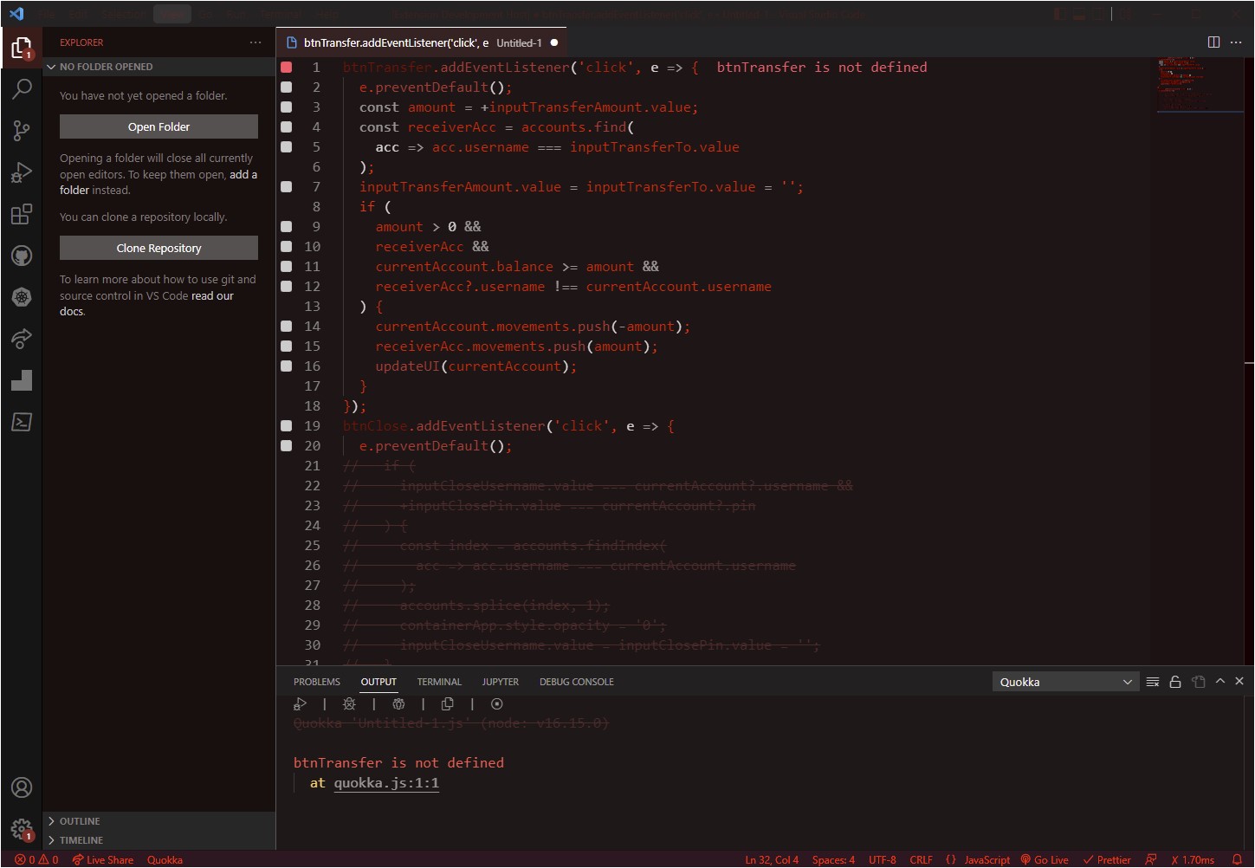Screen dimensions: 1255x868
Task: Open the Manage gear icon
Action: (x=22, y=830)
